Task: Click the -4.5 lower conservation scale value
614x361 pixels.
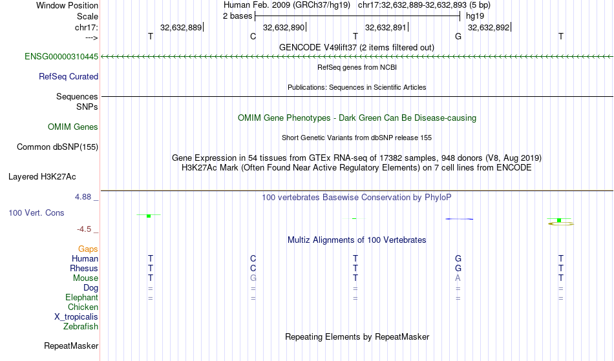Action: pyautogui.click(x=84, y=229)
